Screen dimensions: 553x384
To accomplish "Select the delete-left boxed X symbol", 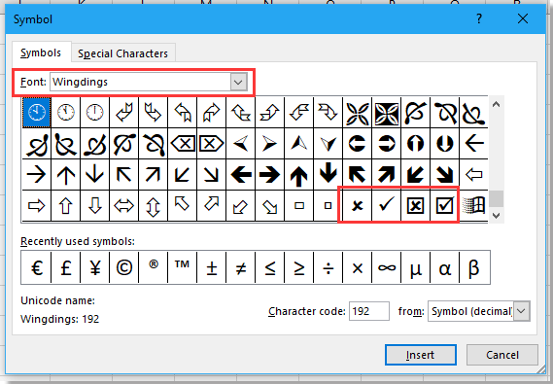I will click(x=183, y=144).
